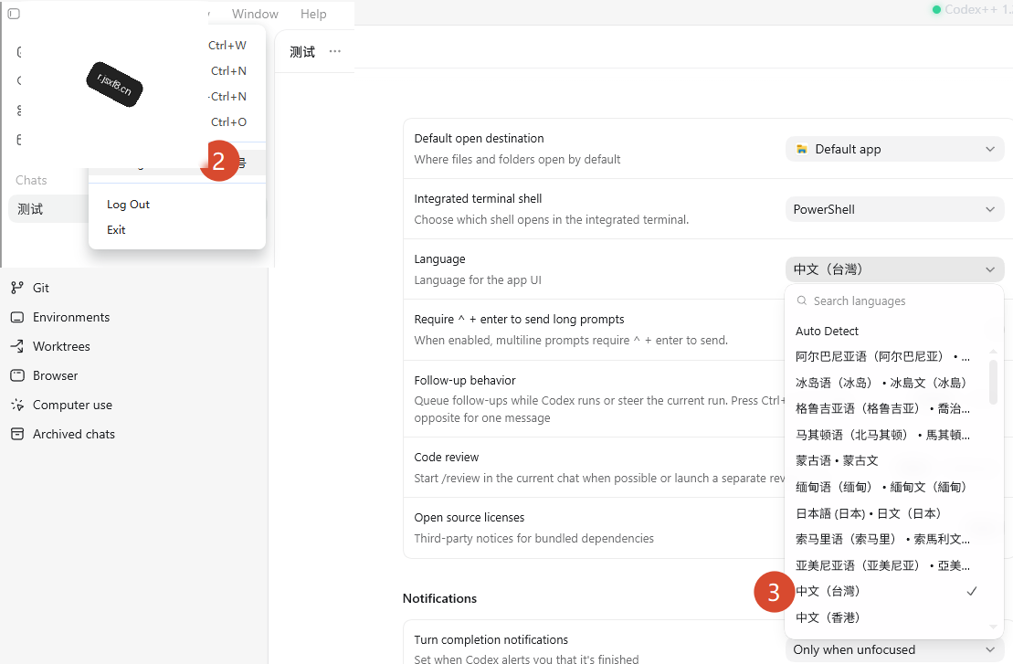Click the Notifications heading
The width and height of the screenshot is (1013, 664).
(440, 598)
